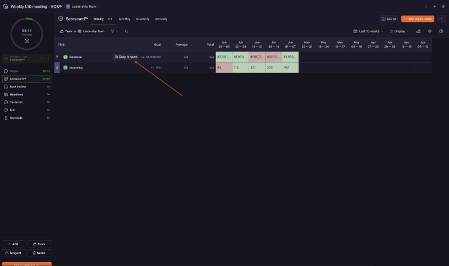This screenshot has height=266, width=449.
Task: Click the bar chart view icon
Action: [418, 31]
